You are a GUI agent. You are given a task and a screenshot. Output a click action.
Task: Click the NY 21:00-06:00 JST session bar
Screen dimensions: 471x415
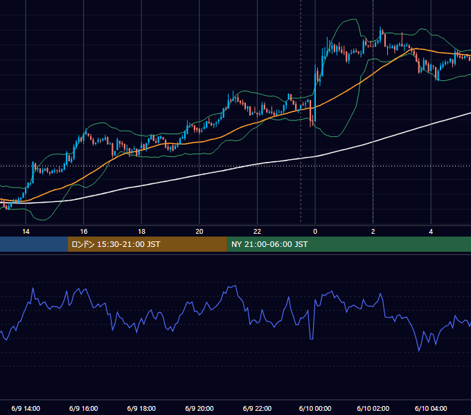348,244
